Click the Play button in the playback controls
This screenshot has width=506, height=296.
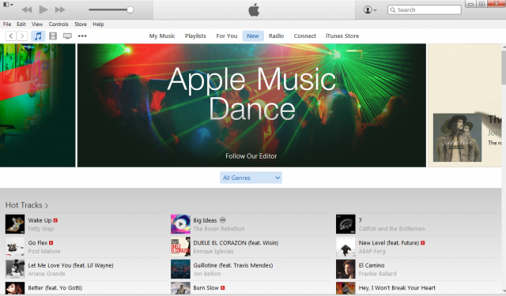point(43,9)
